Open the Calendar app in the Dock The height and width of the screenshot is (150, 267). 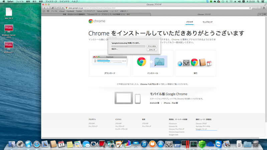(x=61, y=144)
